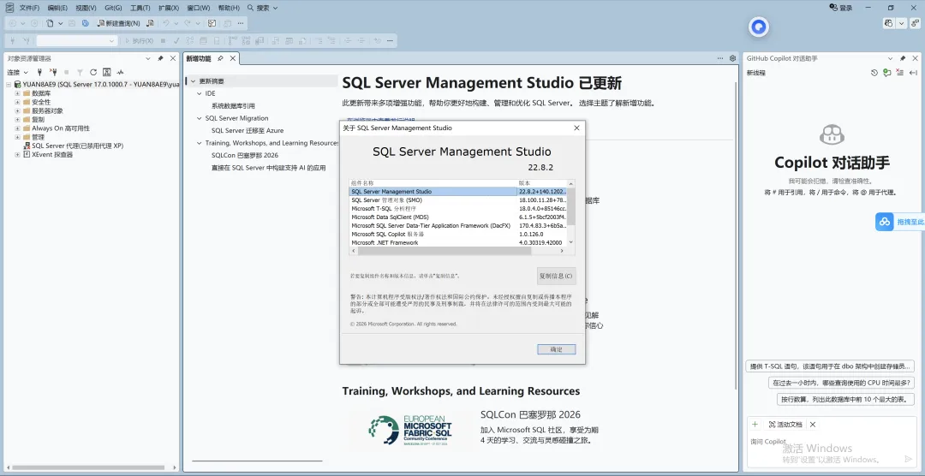Pin the 新增功能 tab

click(220, 58)
